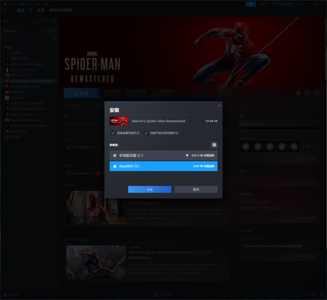Click the ready-to-play filter icon

tap(55, 31)
